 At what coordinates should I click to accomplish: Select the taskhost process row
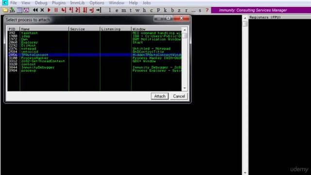(94, 33)
